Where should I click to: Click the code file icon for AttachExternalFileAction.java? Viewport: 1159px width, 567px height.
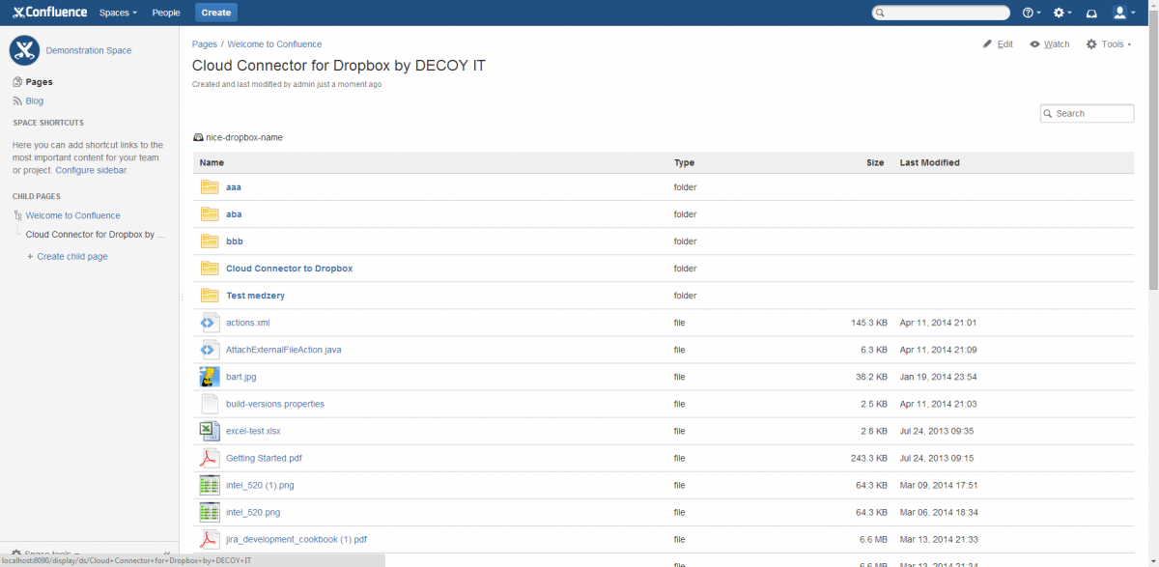coord(210,350)
